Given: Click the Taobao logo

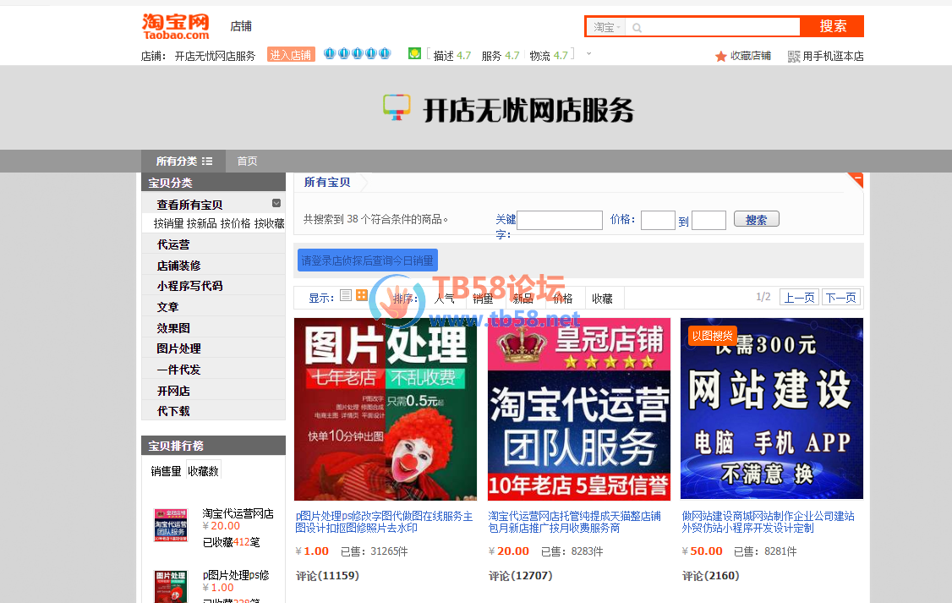Looking at the screenshot, I should pyautogui.click(x=175, y=26).
